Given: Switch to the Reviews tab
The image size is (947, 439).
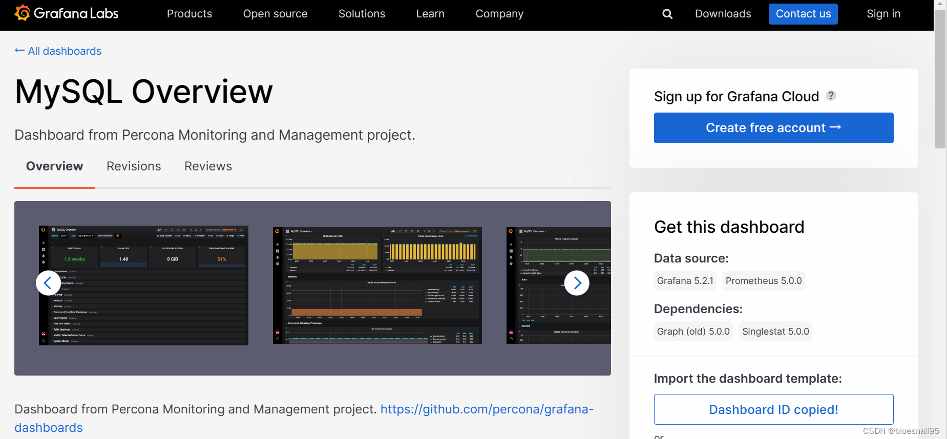Looking at the screenshot, I should pos(208,166).
